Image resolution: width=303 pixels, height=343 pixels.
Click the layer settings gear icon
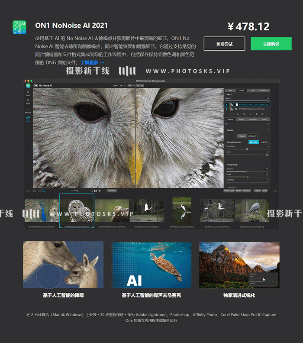[x=263, y=114]
